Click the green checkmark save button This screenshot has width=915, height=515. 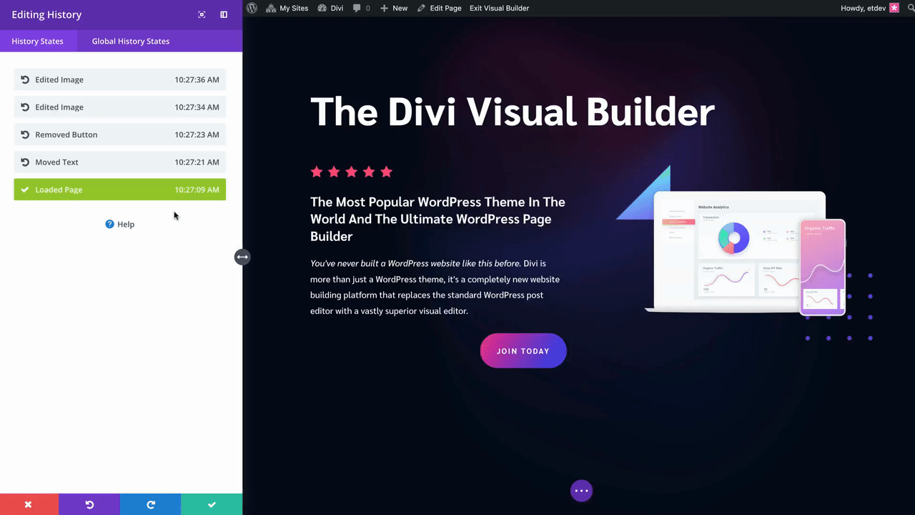click(x=212, y=504)
